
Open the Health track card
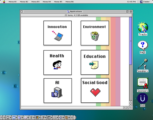pyautogui.click(x=58, y=62)
